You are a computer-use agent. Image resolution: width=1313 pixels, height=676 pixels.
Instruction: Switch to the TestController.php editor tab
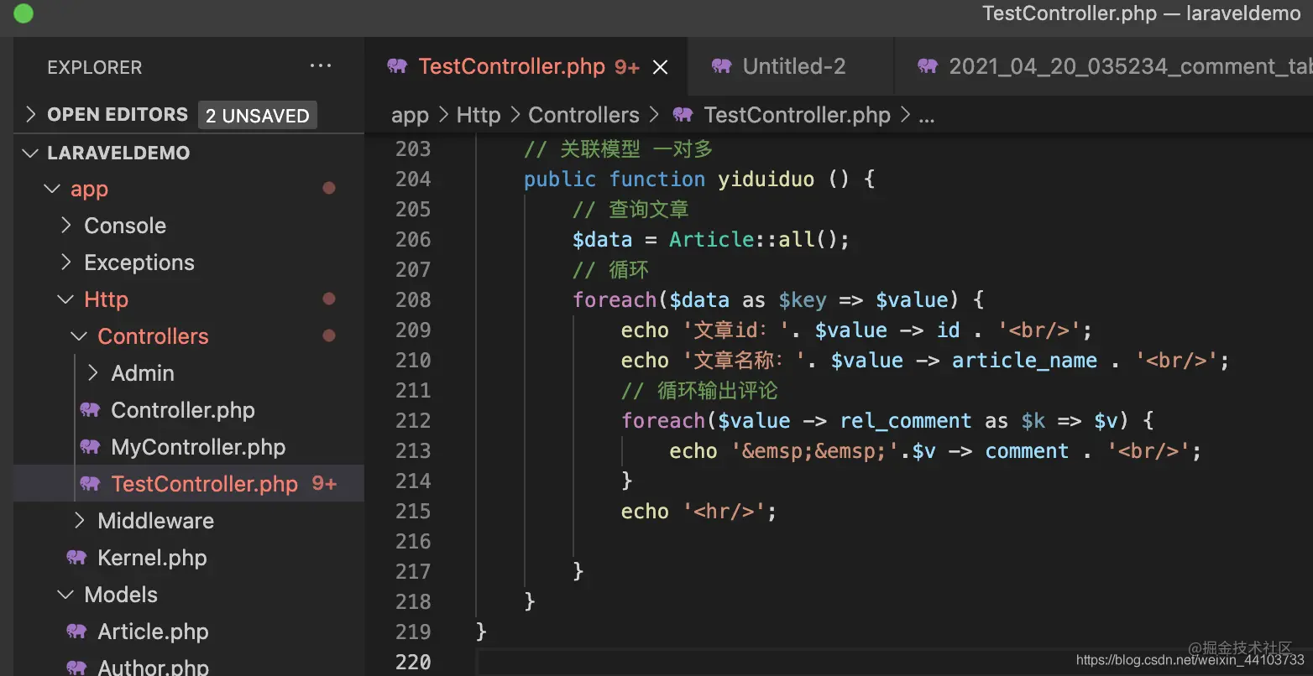pos(526,66)
